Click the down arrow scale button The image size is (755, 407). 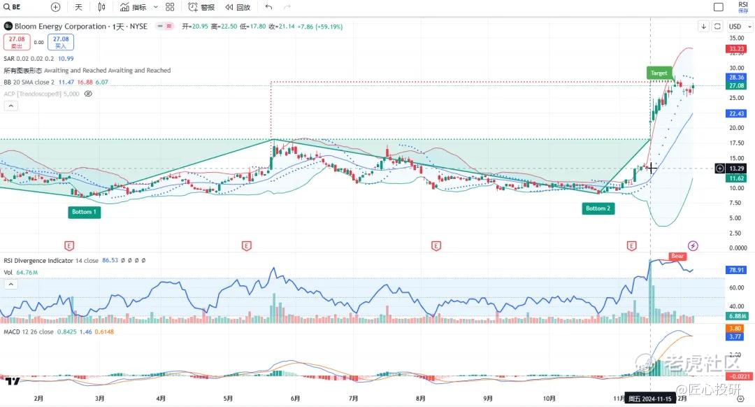click(703, 27)
